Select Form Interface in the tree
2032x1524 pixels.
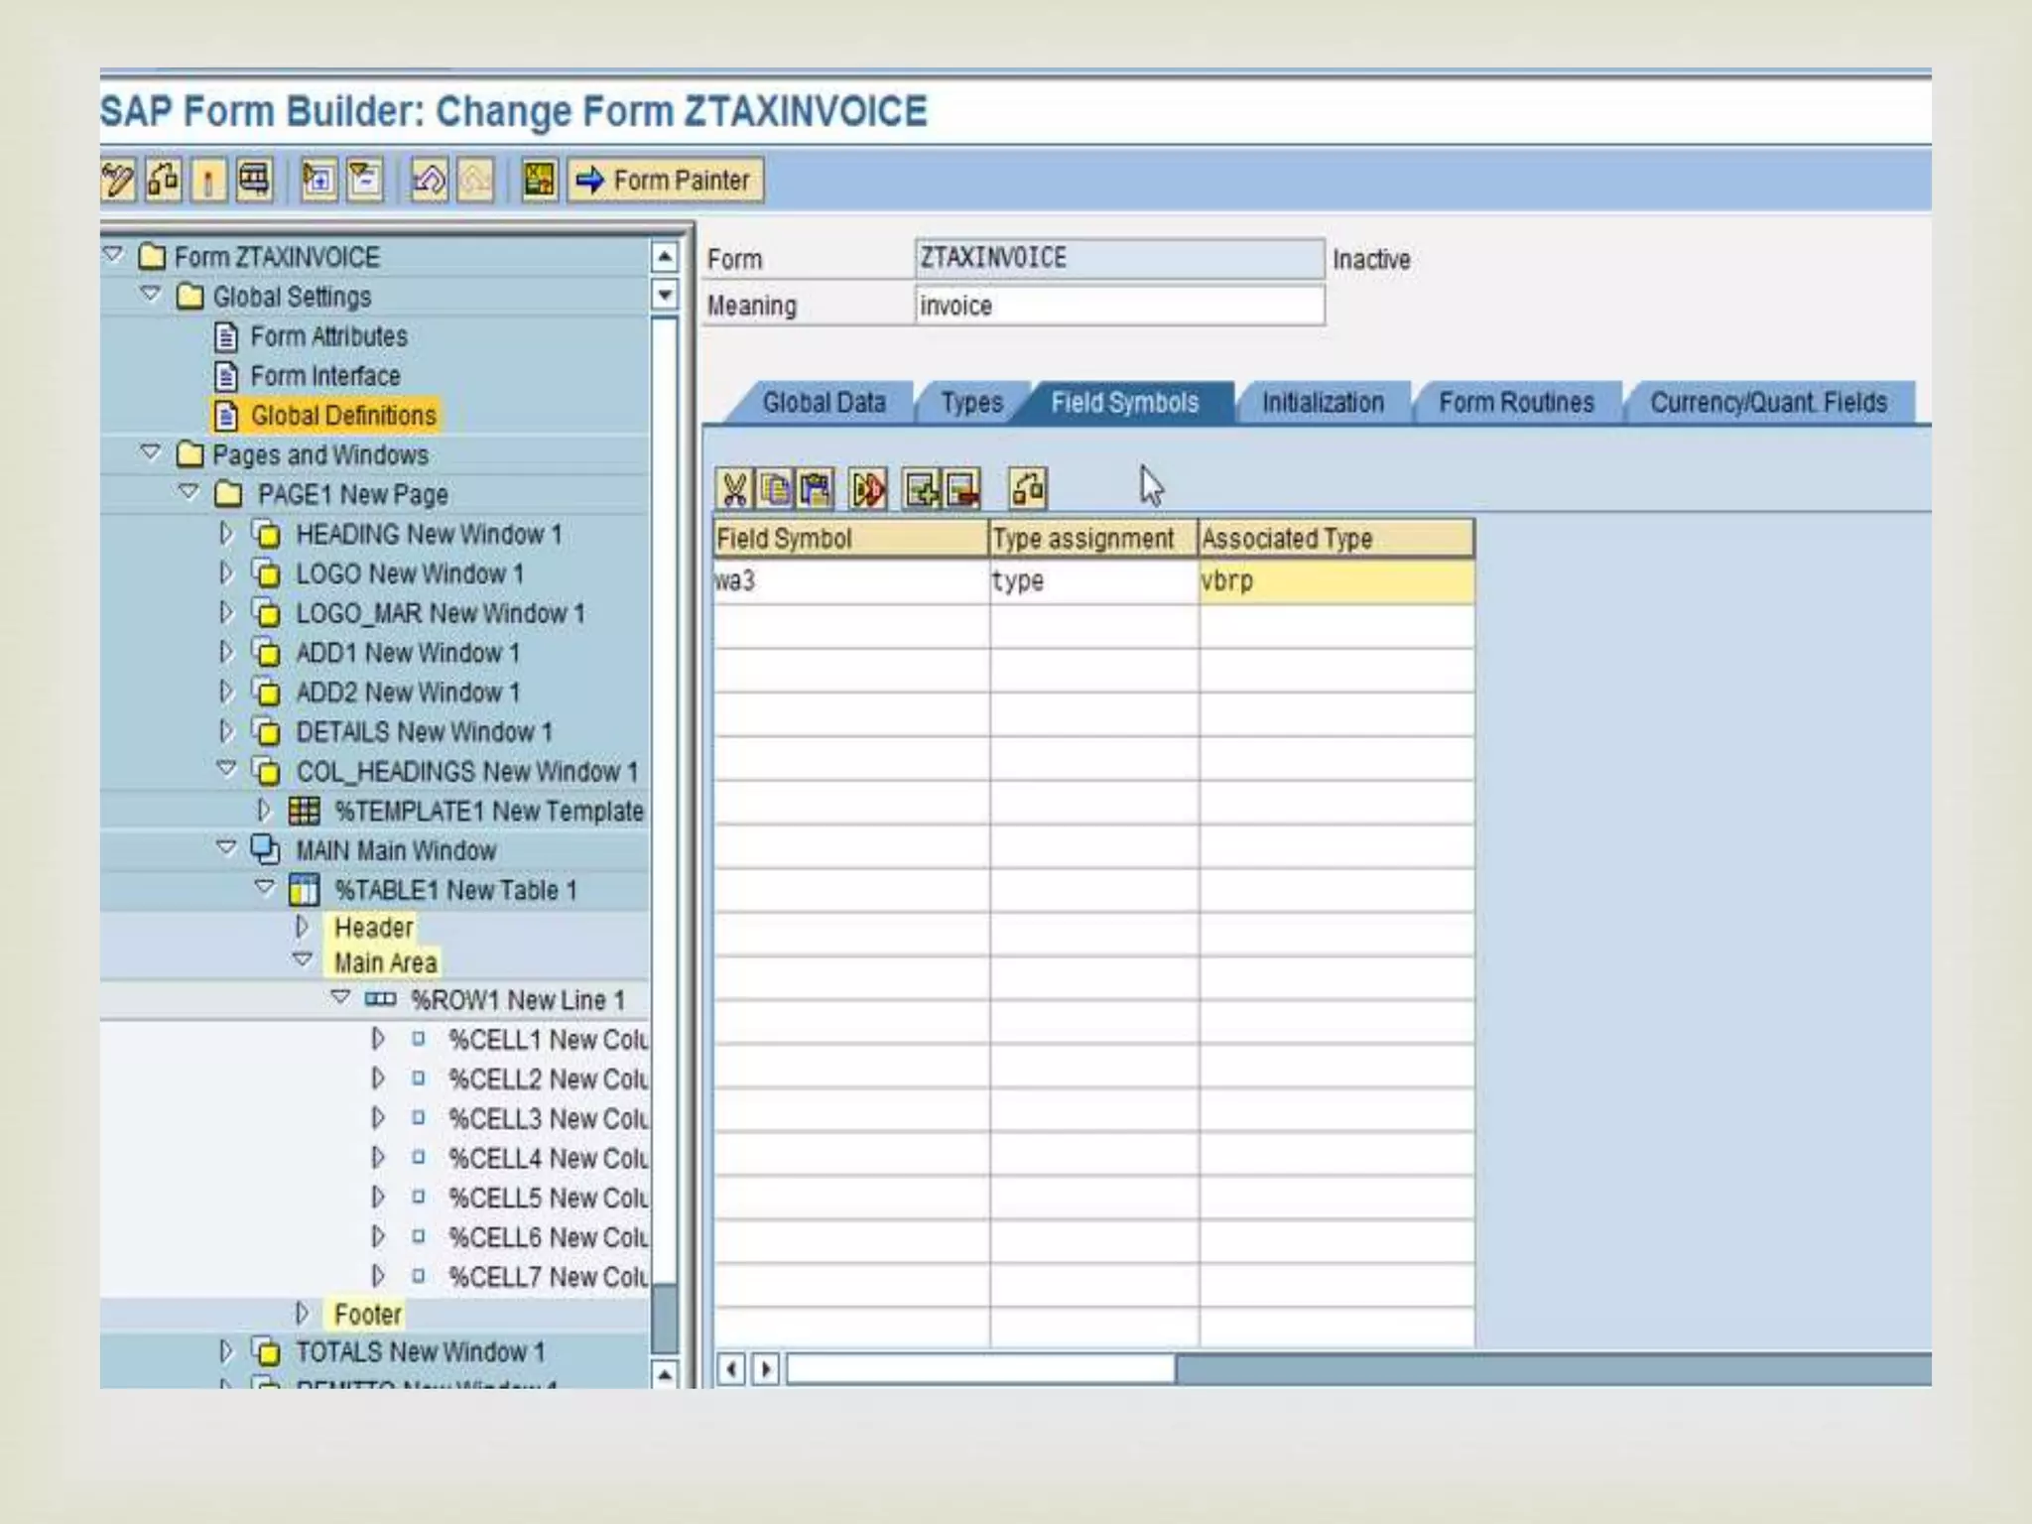tap(324, 376)
